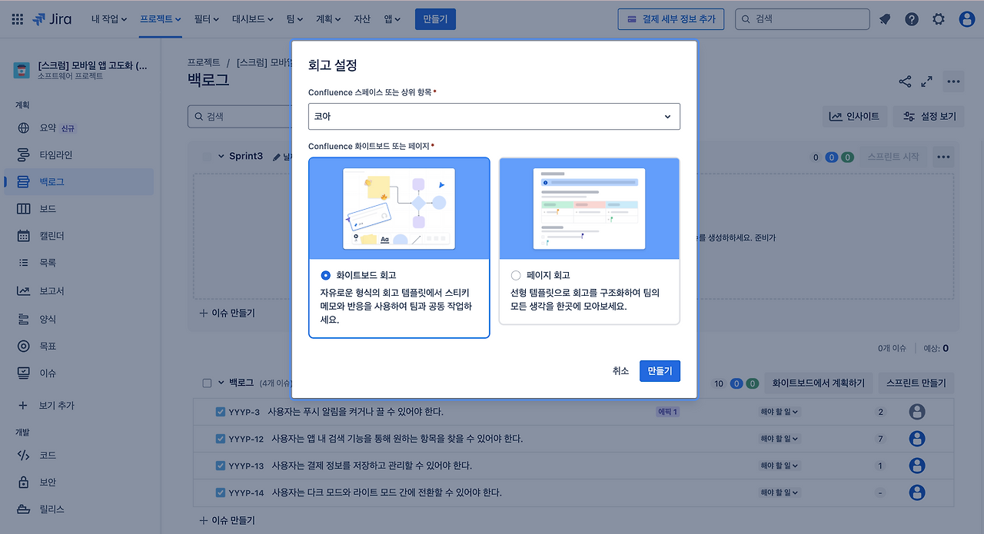The width and height of the screenshot is (984, 534).
Task: Open the 해야 할 일 status dropdown for YYYP-12
Action: [x=779, y=438]
